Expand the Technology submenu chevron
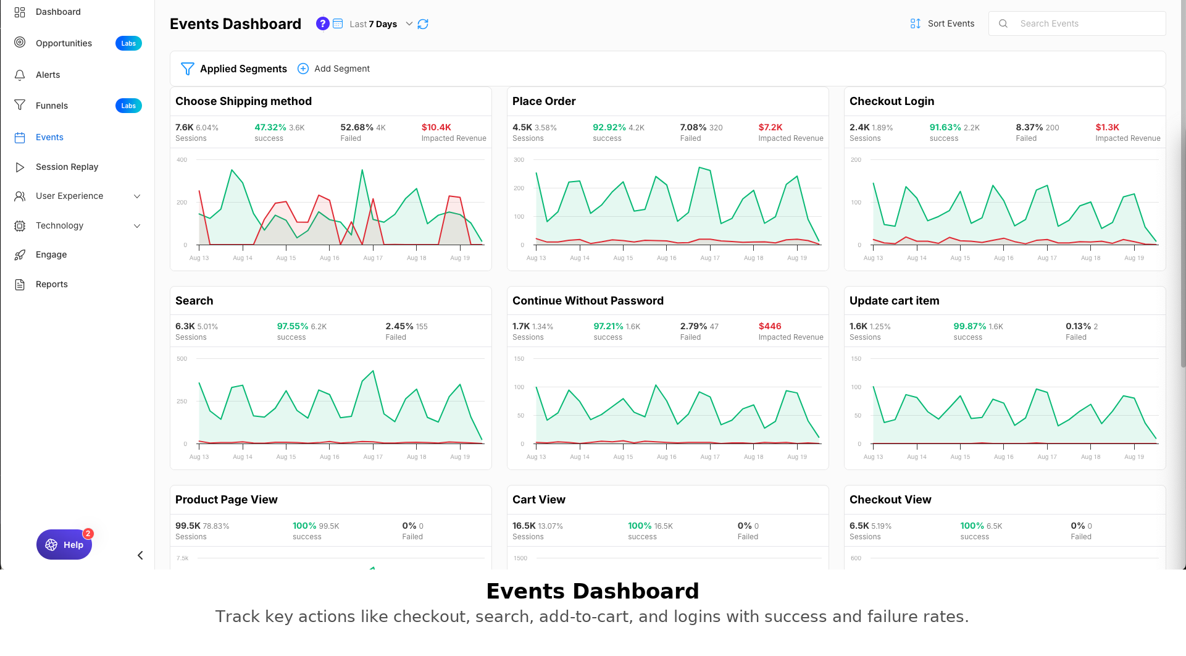The width and height of the screenshot is (1186, 656). (137, 226)
